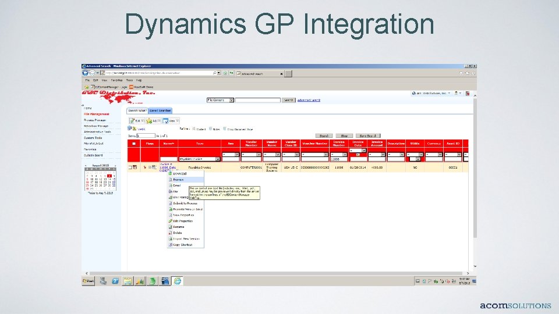The image size is (559, 314).
Task: Open the Payables Invoice Type filter dropdown
Action: 200,159
